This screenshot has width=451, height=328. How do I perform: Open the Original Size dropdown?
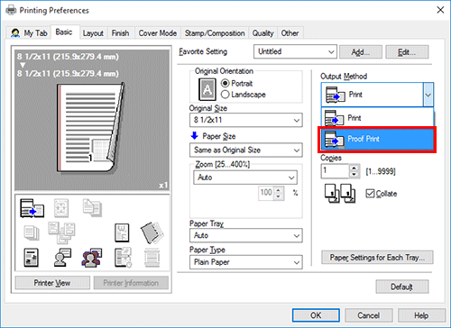[x=246, y=120]
